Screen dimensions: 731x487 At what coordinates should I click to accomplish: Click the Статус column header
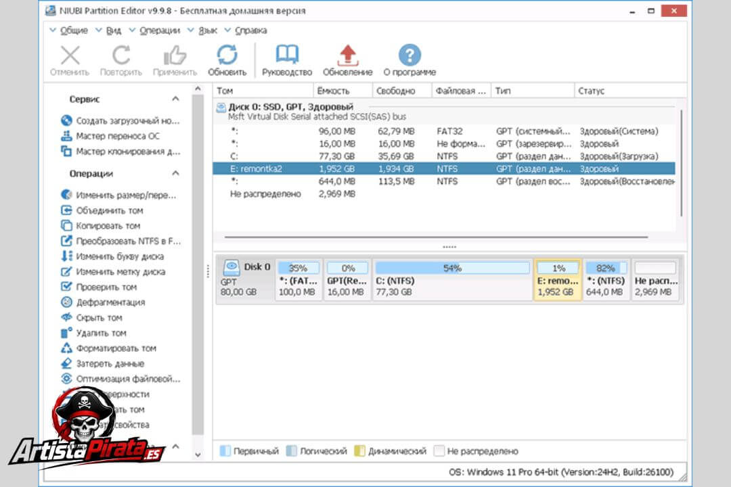click(630, 91)
